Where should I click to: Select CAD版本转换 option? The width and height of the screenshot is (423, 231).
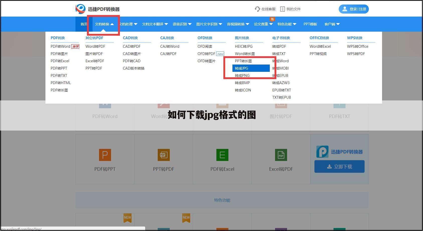tap(134, 68)
